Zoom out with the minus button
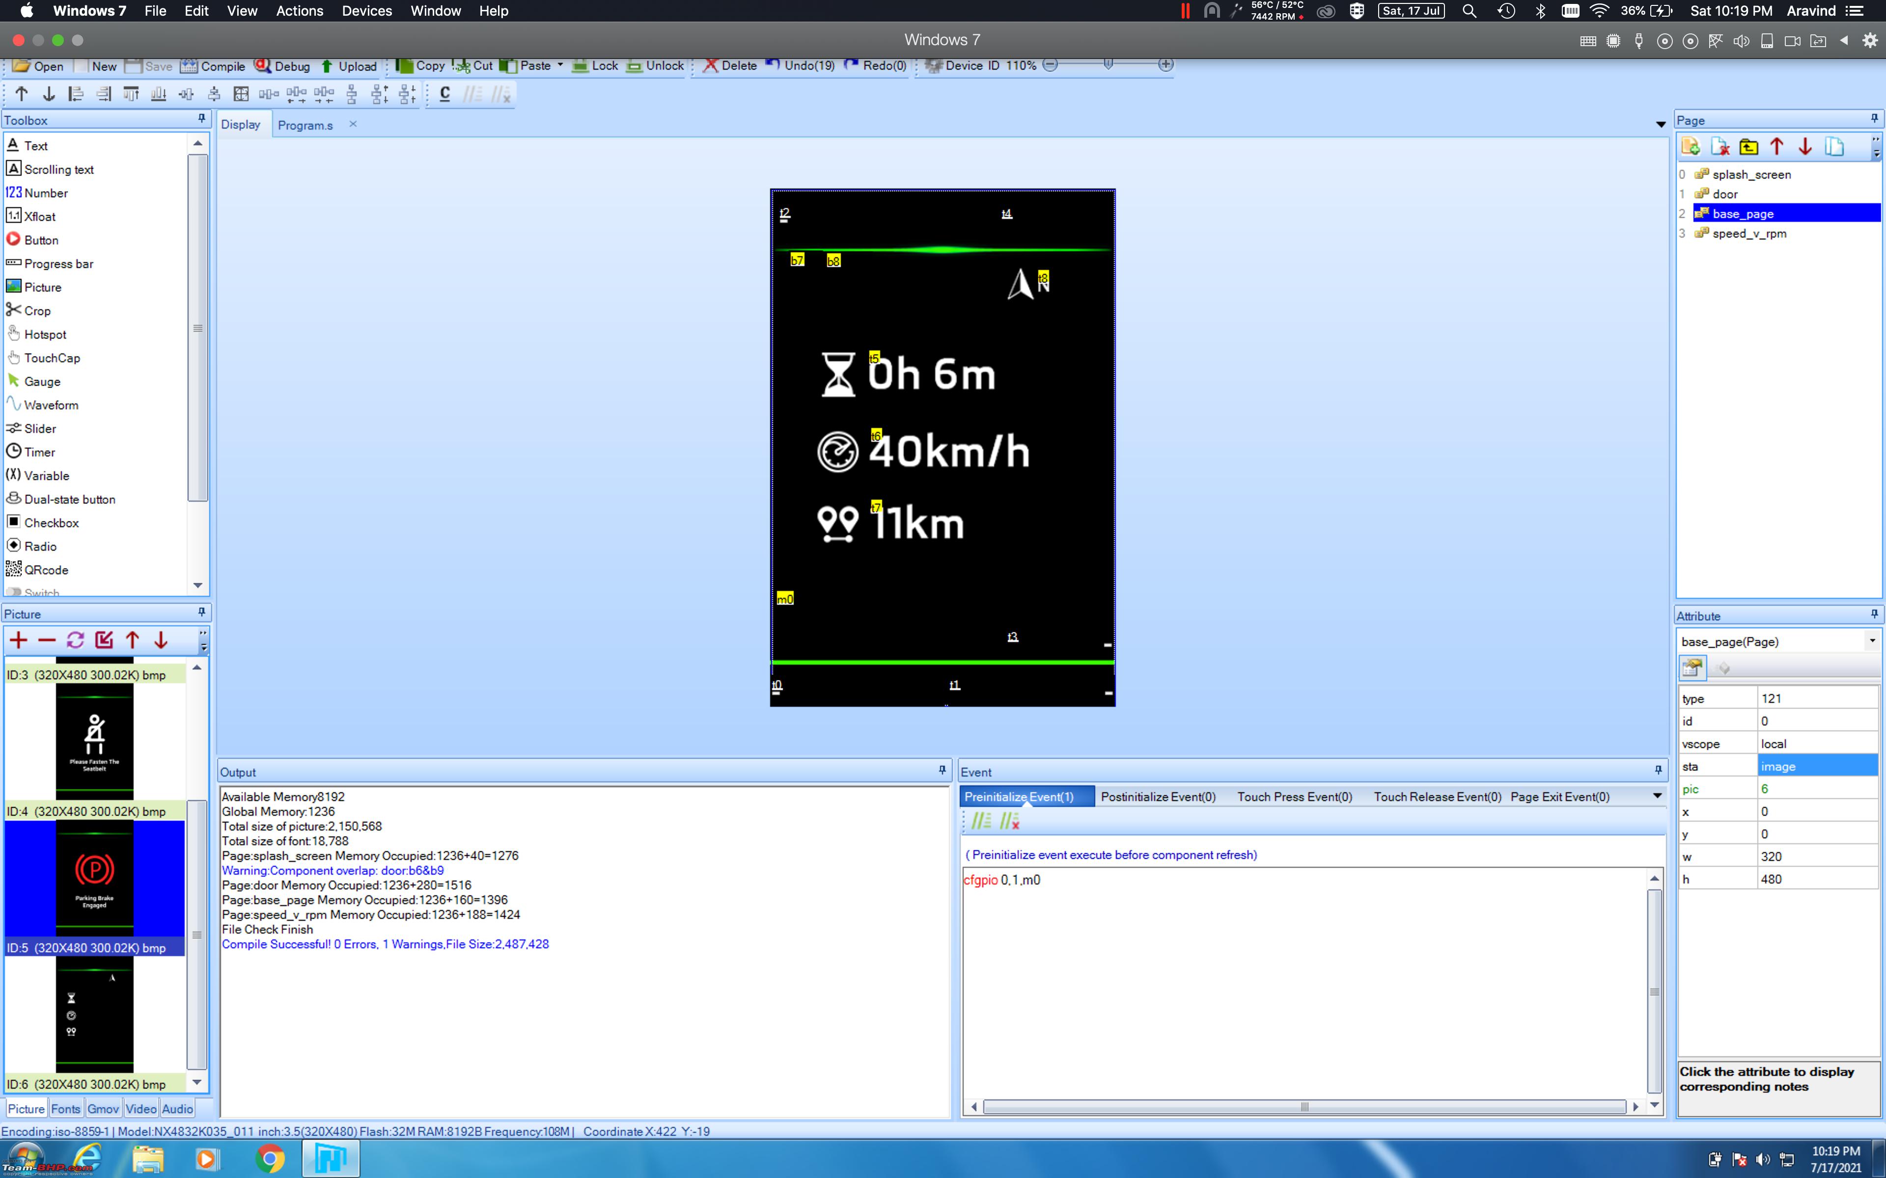This screenshot has height=1178, width=1886. pyautogui.click(x=1050, y=65)
